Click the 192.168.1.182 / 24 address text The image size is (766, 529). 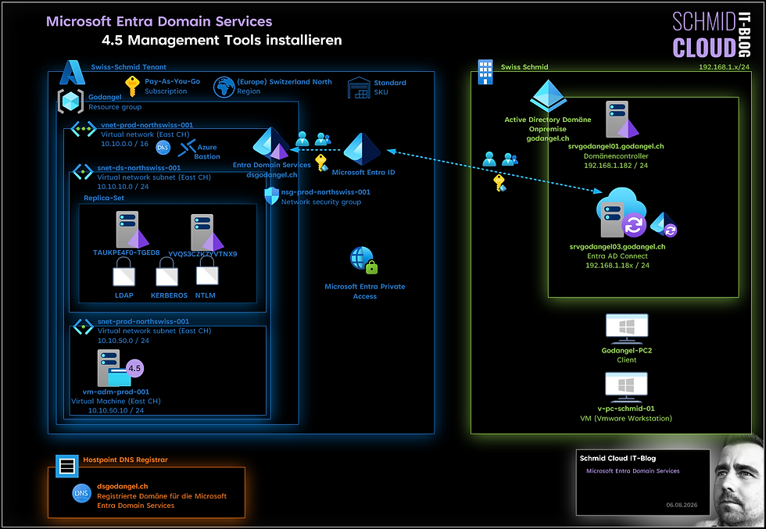616,166
